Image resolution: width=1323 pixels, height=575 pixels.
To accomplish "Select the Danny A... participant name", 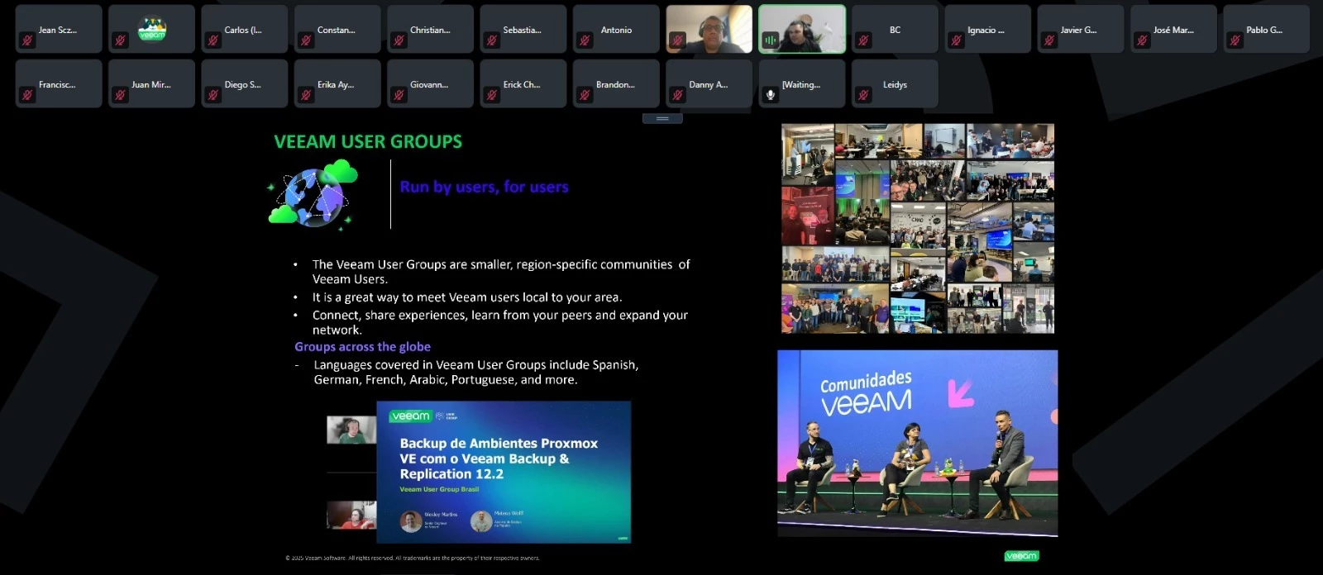I will point(709,84).
